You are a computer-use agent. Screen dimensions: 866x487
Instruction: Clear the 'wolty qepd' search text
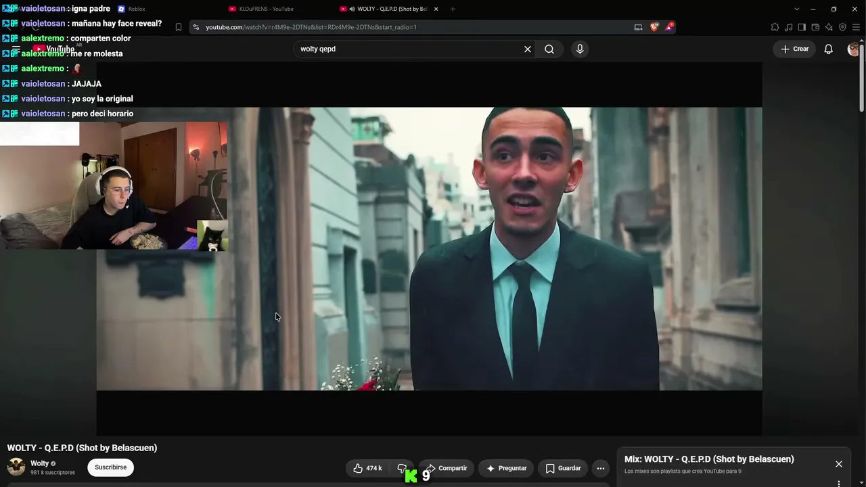point(528,49)
